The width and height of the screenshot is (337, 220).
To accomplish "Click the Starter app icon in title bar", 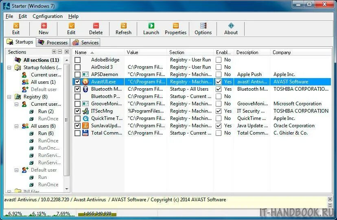I will 7,6.
